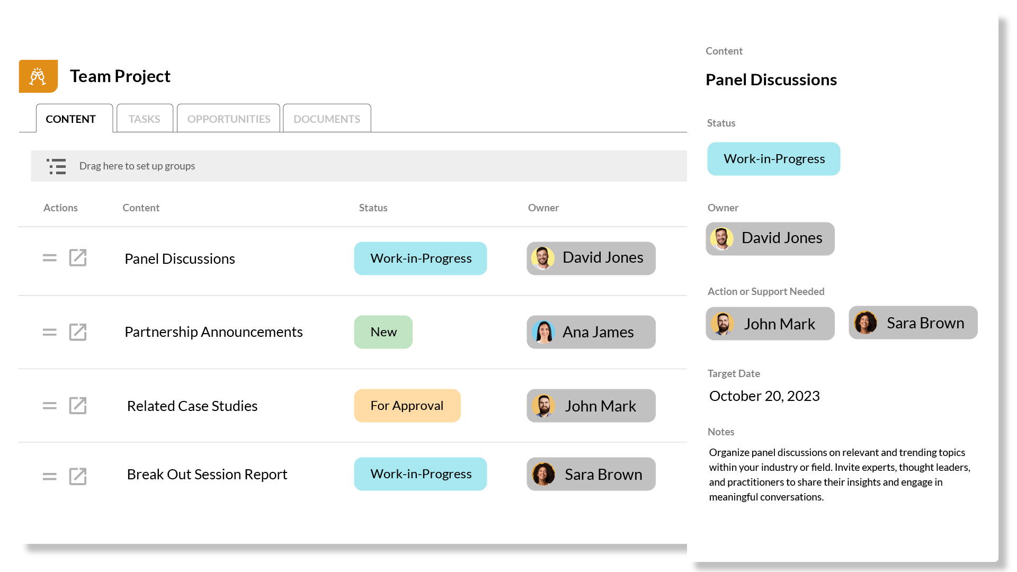Screen dimensions: 1017x572
Task: Click the John Mark chip under Action or Support Needed
Action: tap(770, 324)
